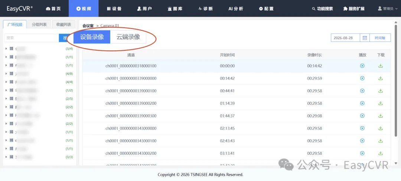Download the recording starting at 00:44:41
The width and height of the screenshot is (401, 181).
coord(381,91)
